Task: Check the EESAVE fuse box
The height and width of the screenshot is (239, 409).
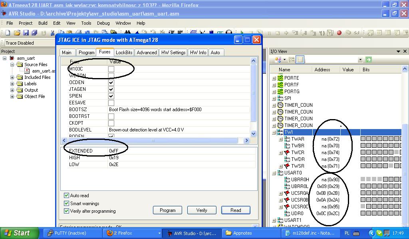Action: [x=111, y=103]
